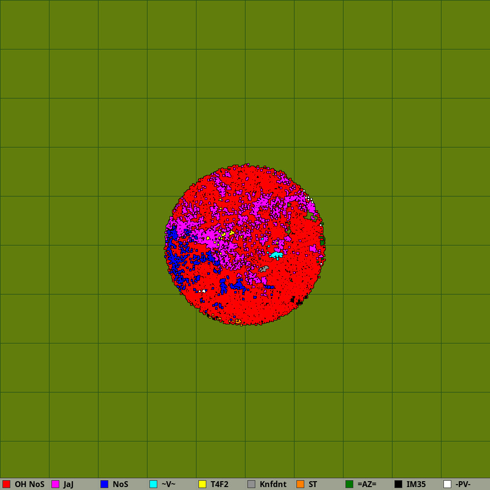Click the black IM35 legend swatch
Viewport: 490px width, 490px height.
pos(398,484)
